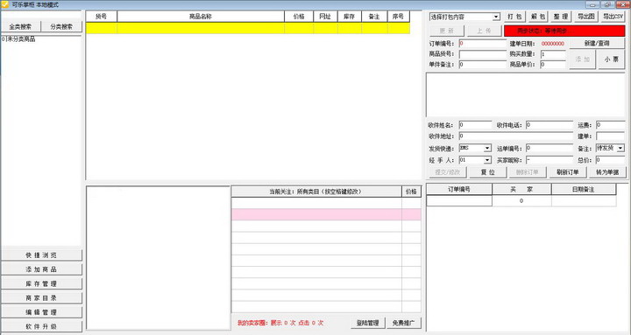Click the 收件姓名 recipient name field
The height and width of the screenshot is (335, 631).
[x=475, y=125]
